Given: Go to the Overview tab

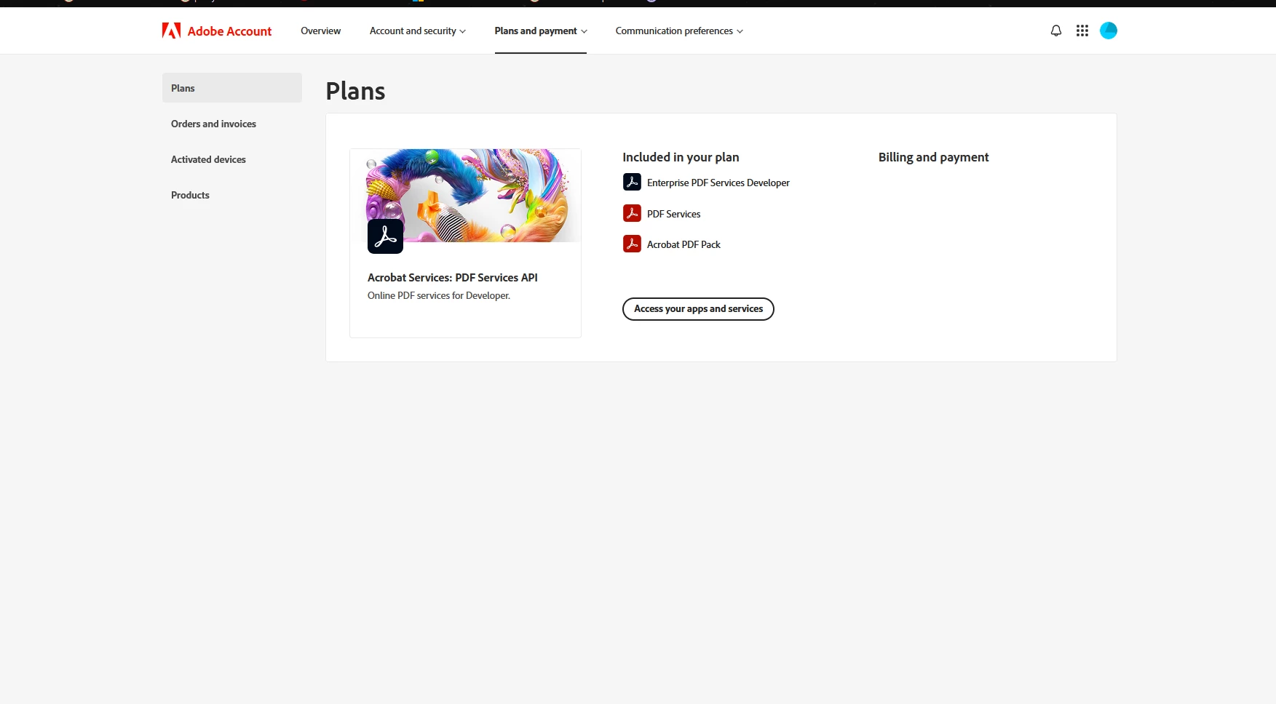Looking at the screenshot, I should [x=321, y=31].
